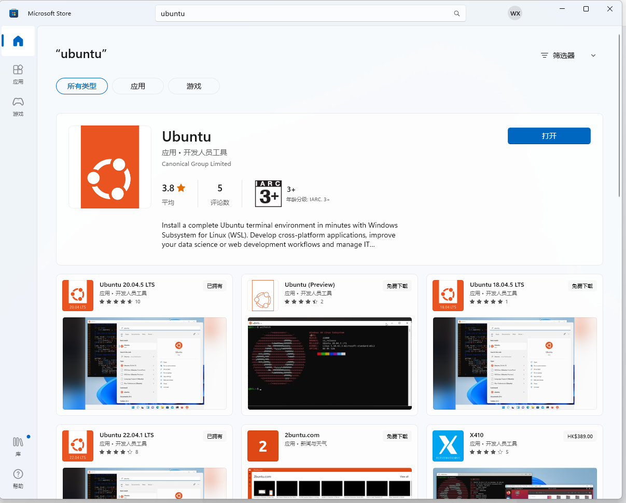Image resolution: width=626 pixels, height=503 pixels.
Task: Click 免费下载 for Ubuntu 18.04.5 LTS
Action: pyautogui.click(x=582, y=286)
